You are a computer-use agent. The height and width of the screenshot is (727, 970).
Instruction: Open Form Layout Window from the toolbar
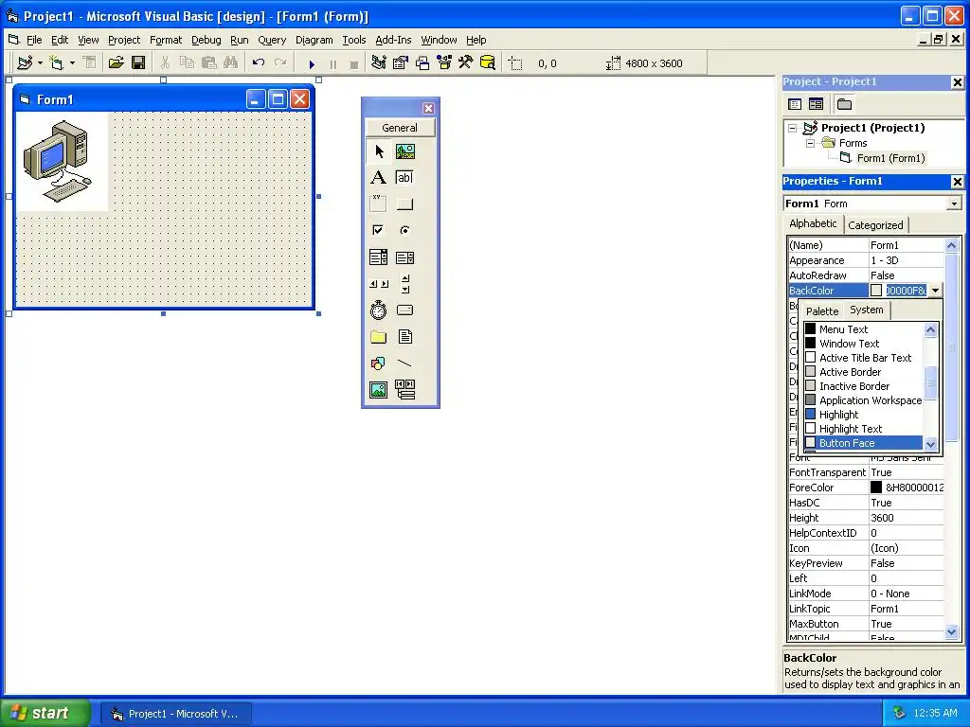point(422,63)
